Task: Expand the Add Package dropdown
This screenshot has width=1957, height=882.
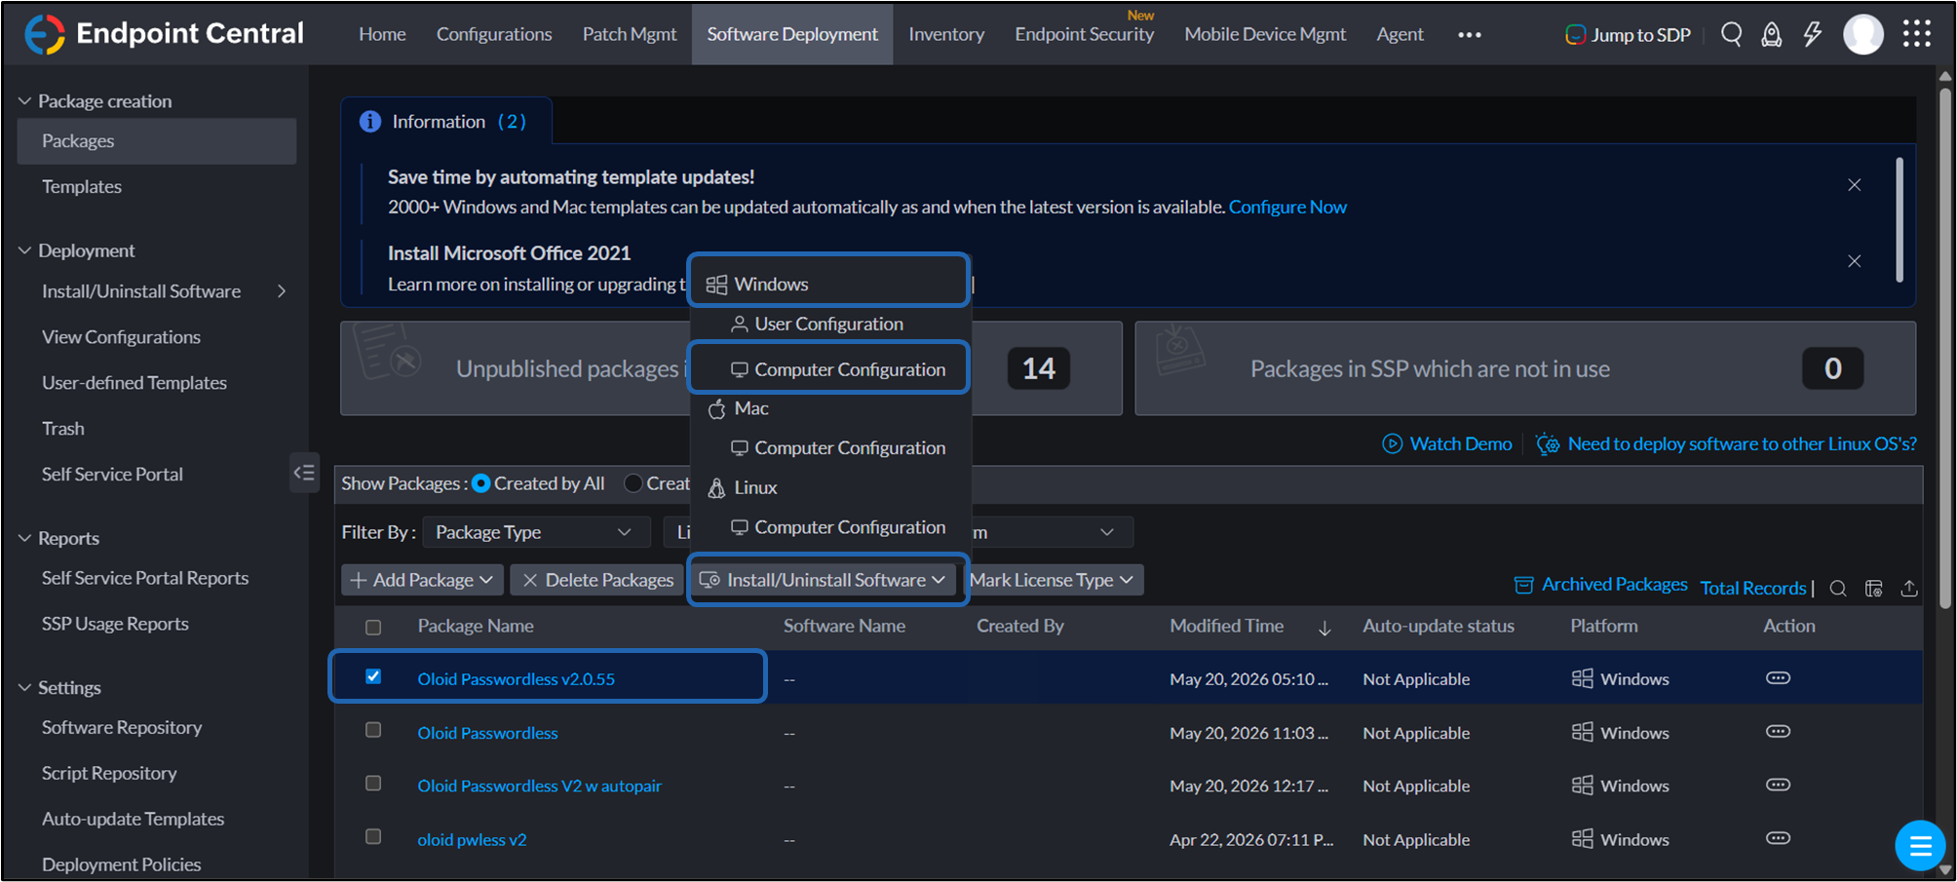Action: click(423, 580)
